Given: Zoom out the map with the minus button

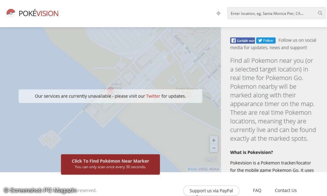Looking at the screenshot, I should tap(214, 148).
